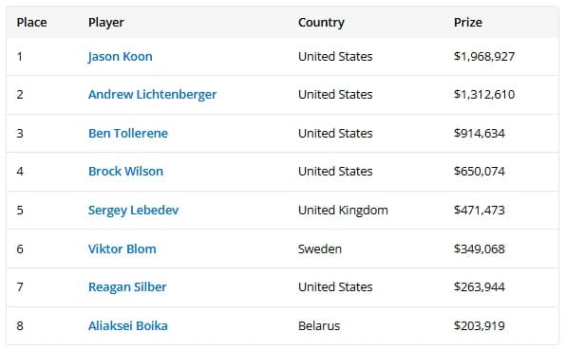Open Jason Koon's player profile link

pos(121,57)
